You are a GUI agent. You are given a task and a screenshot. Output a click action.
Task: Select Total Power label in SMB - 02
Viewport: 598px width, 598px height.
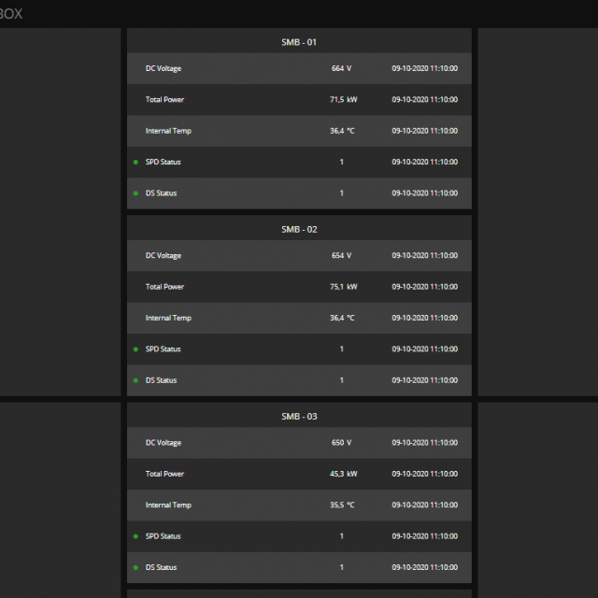pos(164,287)
